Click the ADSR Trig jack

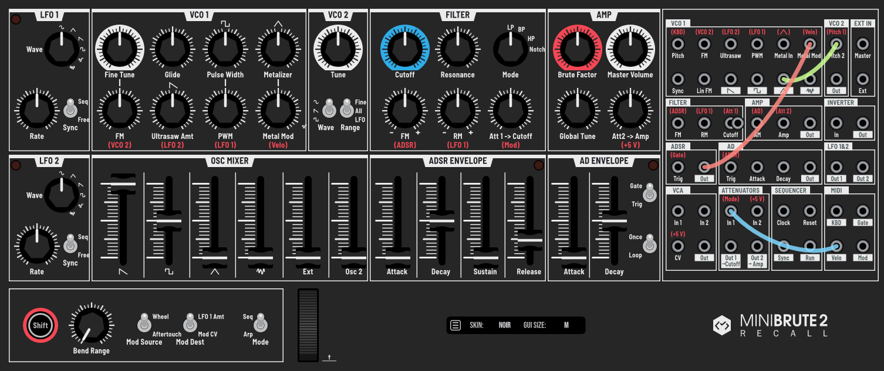tap(677, 167)
